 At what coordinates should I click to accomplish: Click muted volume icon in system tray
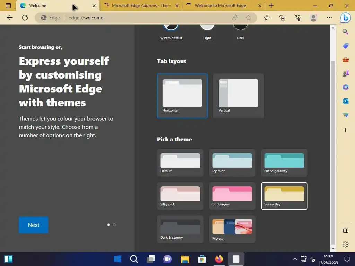[312, 259]
